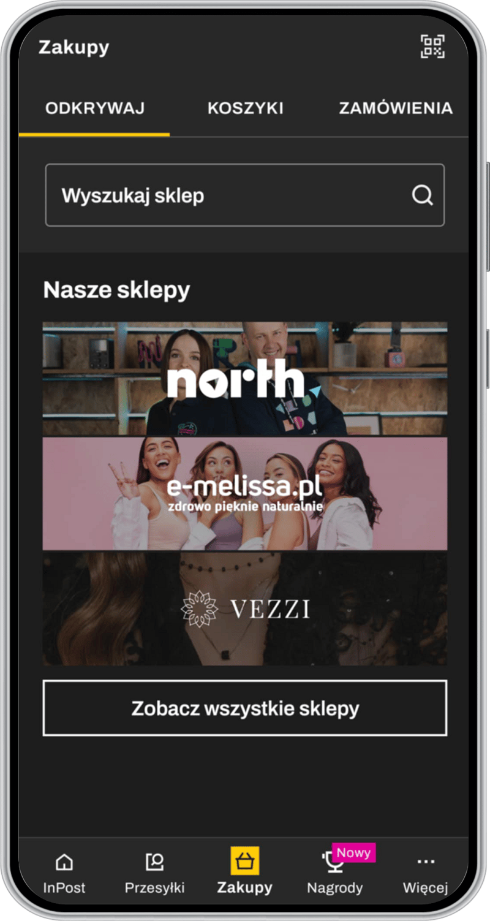Tap the InPost label in bottom bar
Viewport: 490px width, 921px height.
[64, 887]
